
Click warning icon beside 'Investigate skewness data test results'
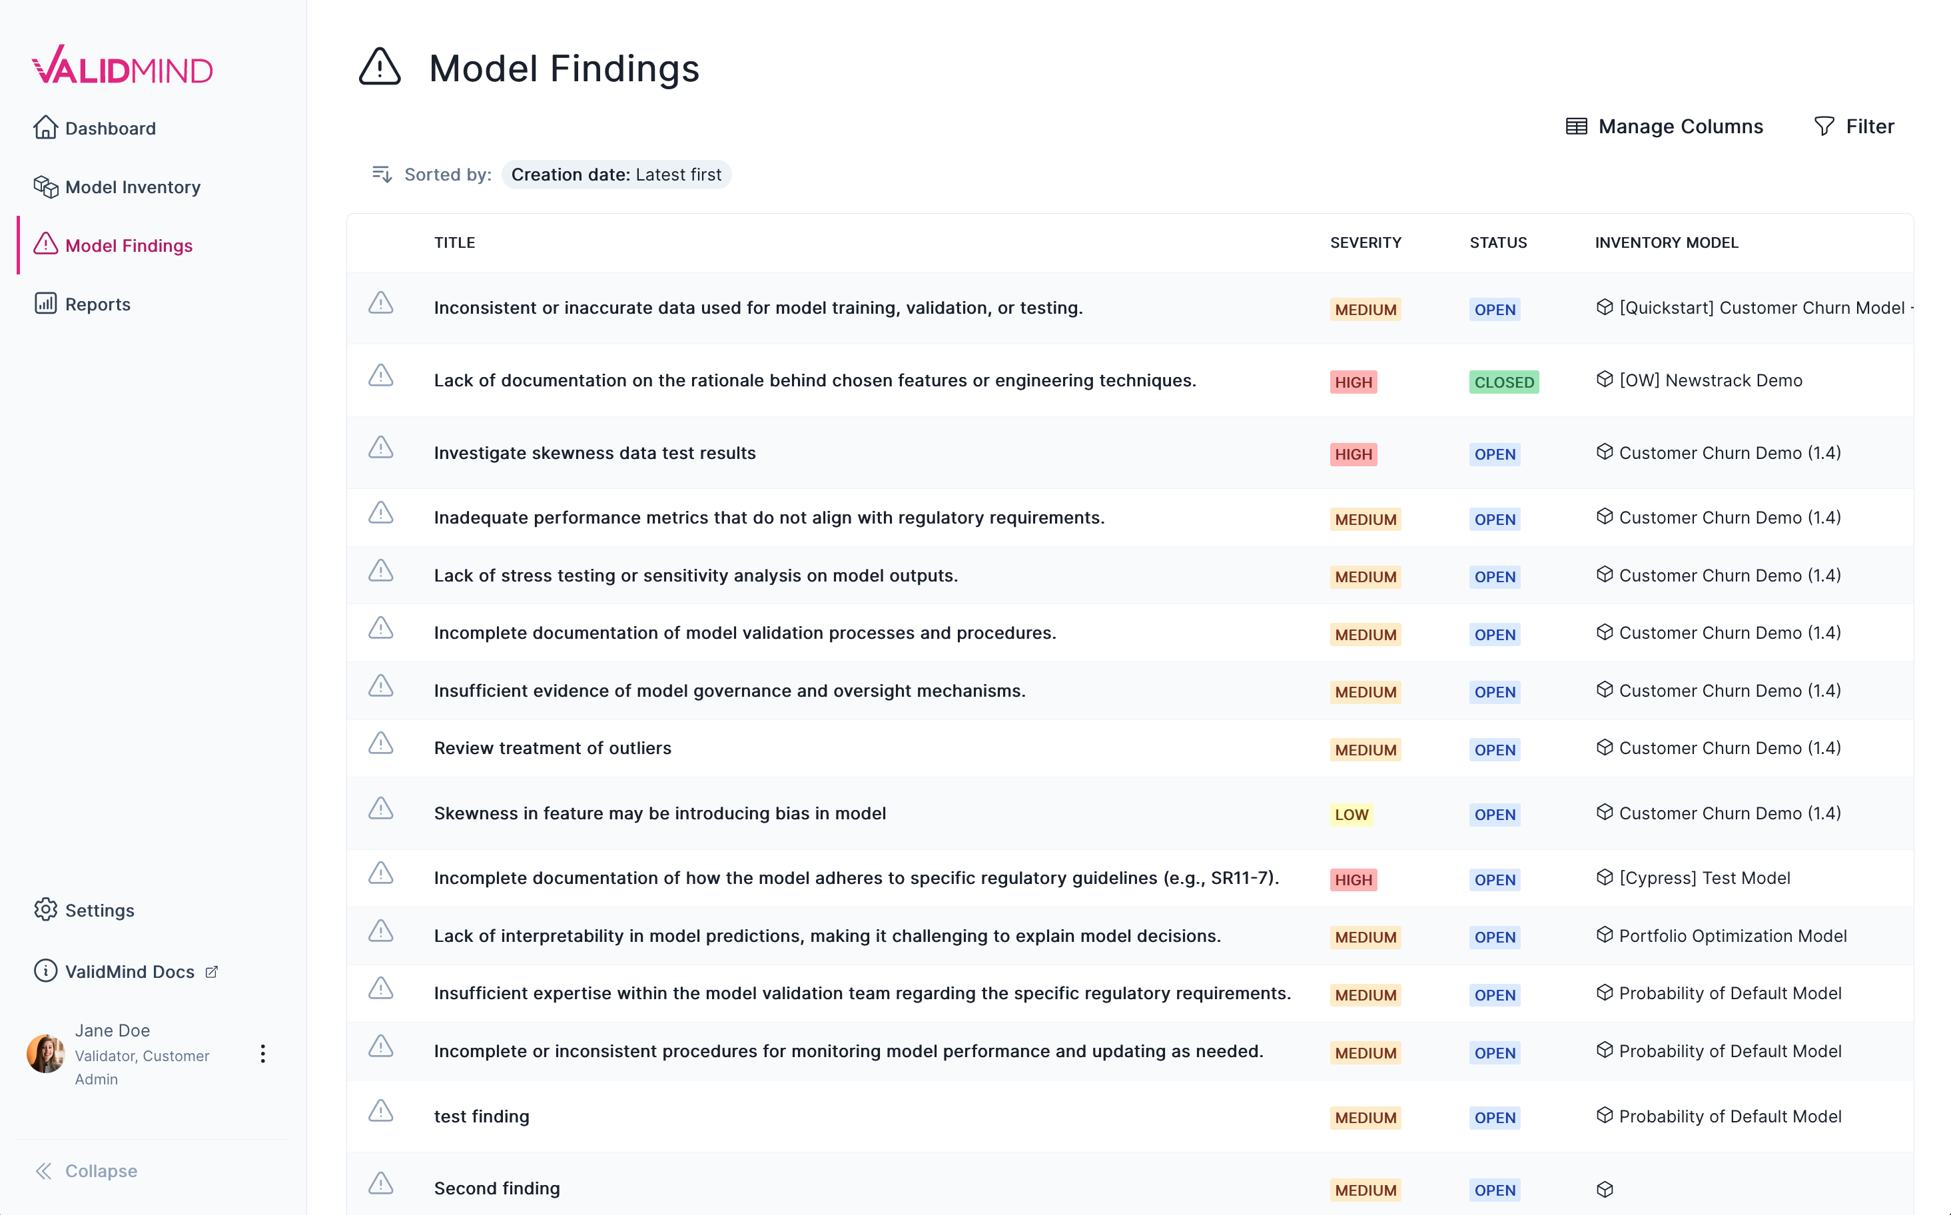380,448
